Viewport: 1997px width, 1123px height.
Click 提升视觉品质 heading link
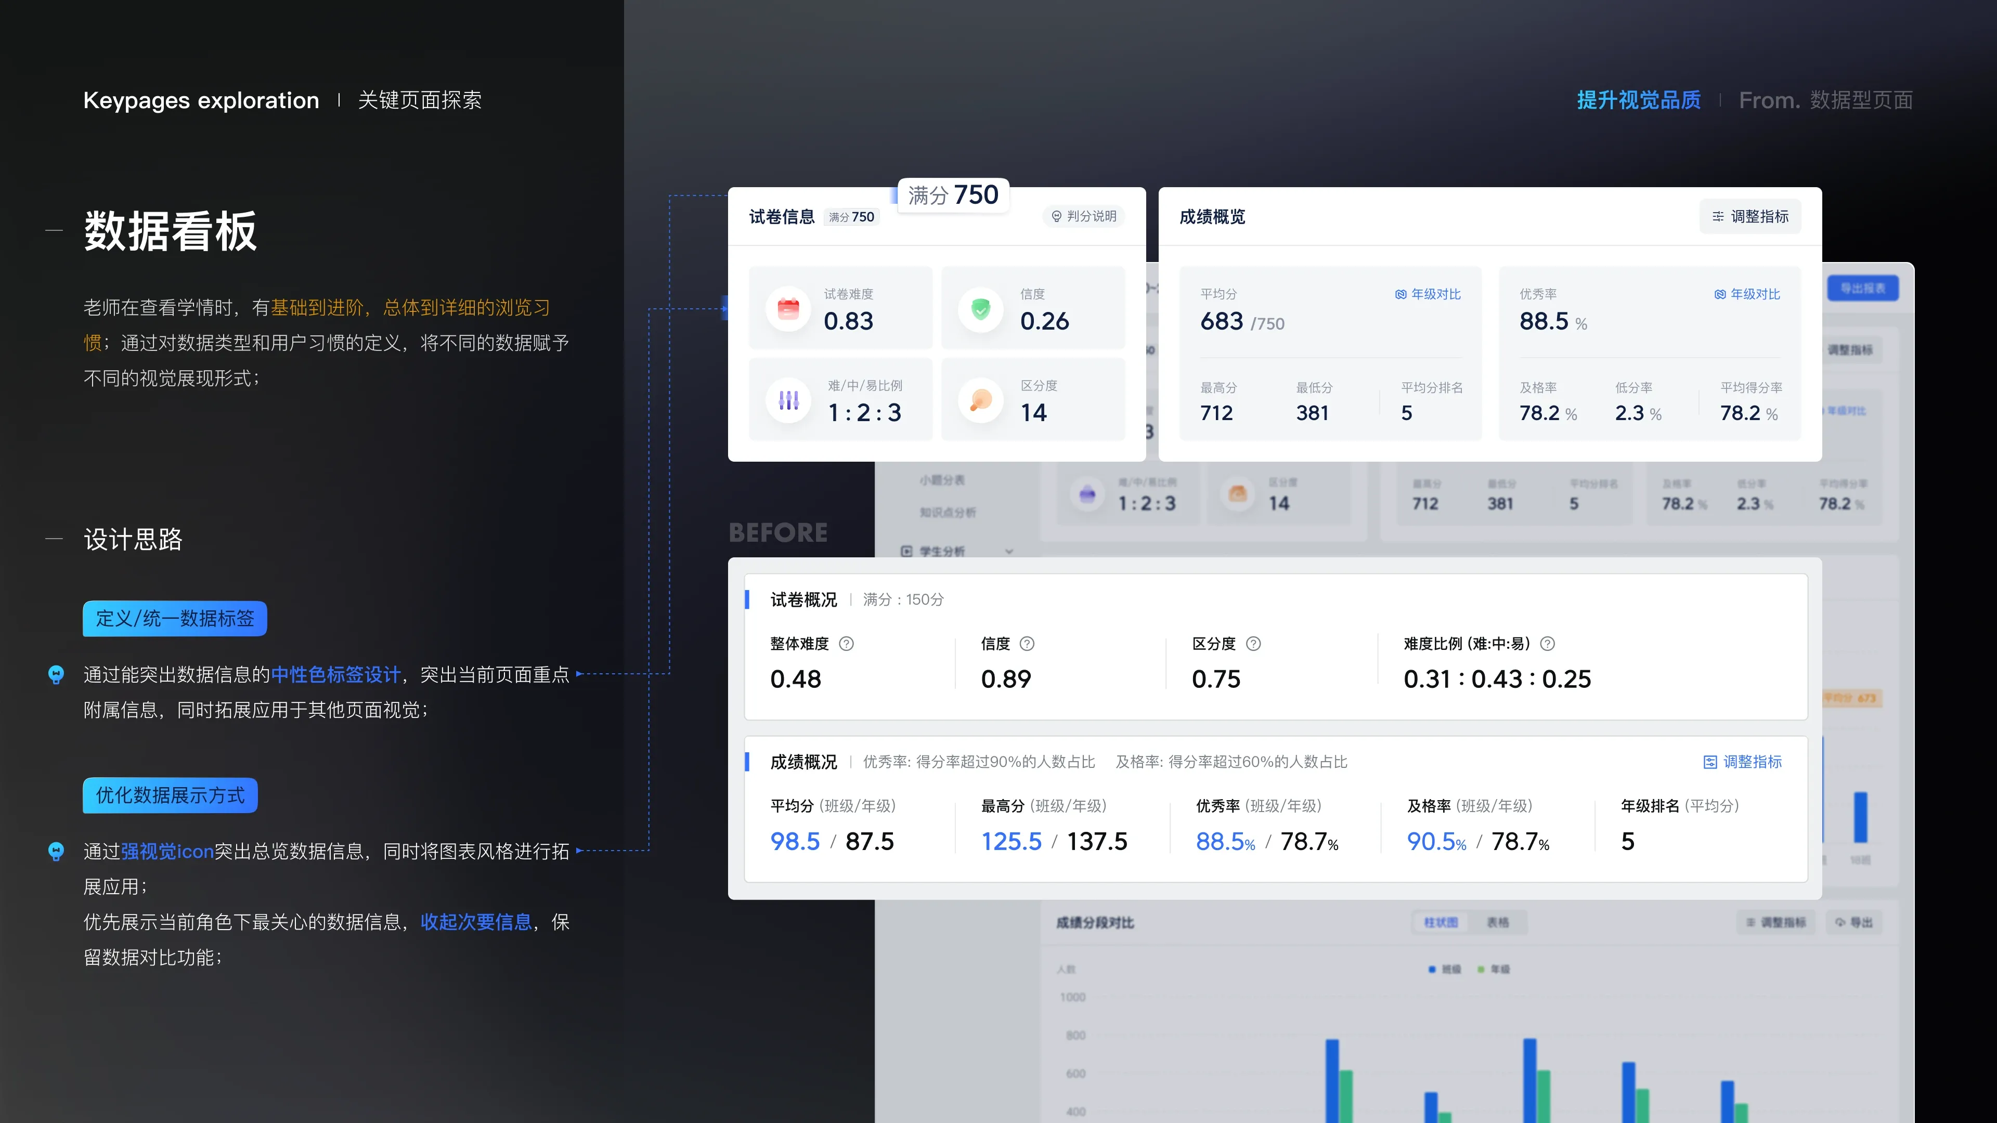[1638, 101]
